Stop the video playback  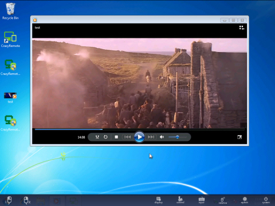pos(116,137)
